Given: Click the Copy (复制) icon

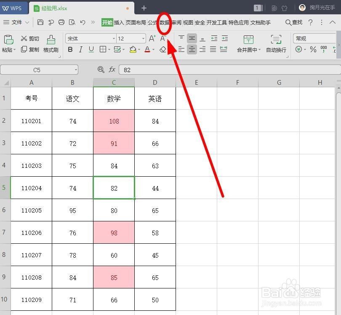Looking at the screenshot, I should click(30, 49).
